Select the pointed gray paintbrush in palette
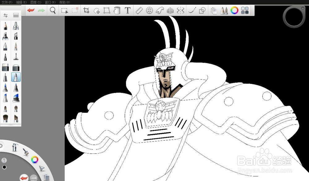The height and width of the screenshot is (181, 309). click(x=16, y=47)
